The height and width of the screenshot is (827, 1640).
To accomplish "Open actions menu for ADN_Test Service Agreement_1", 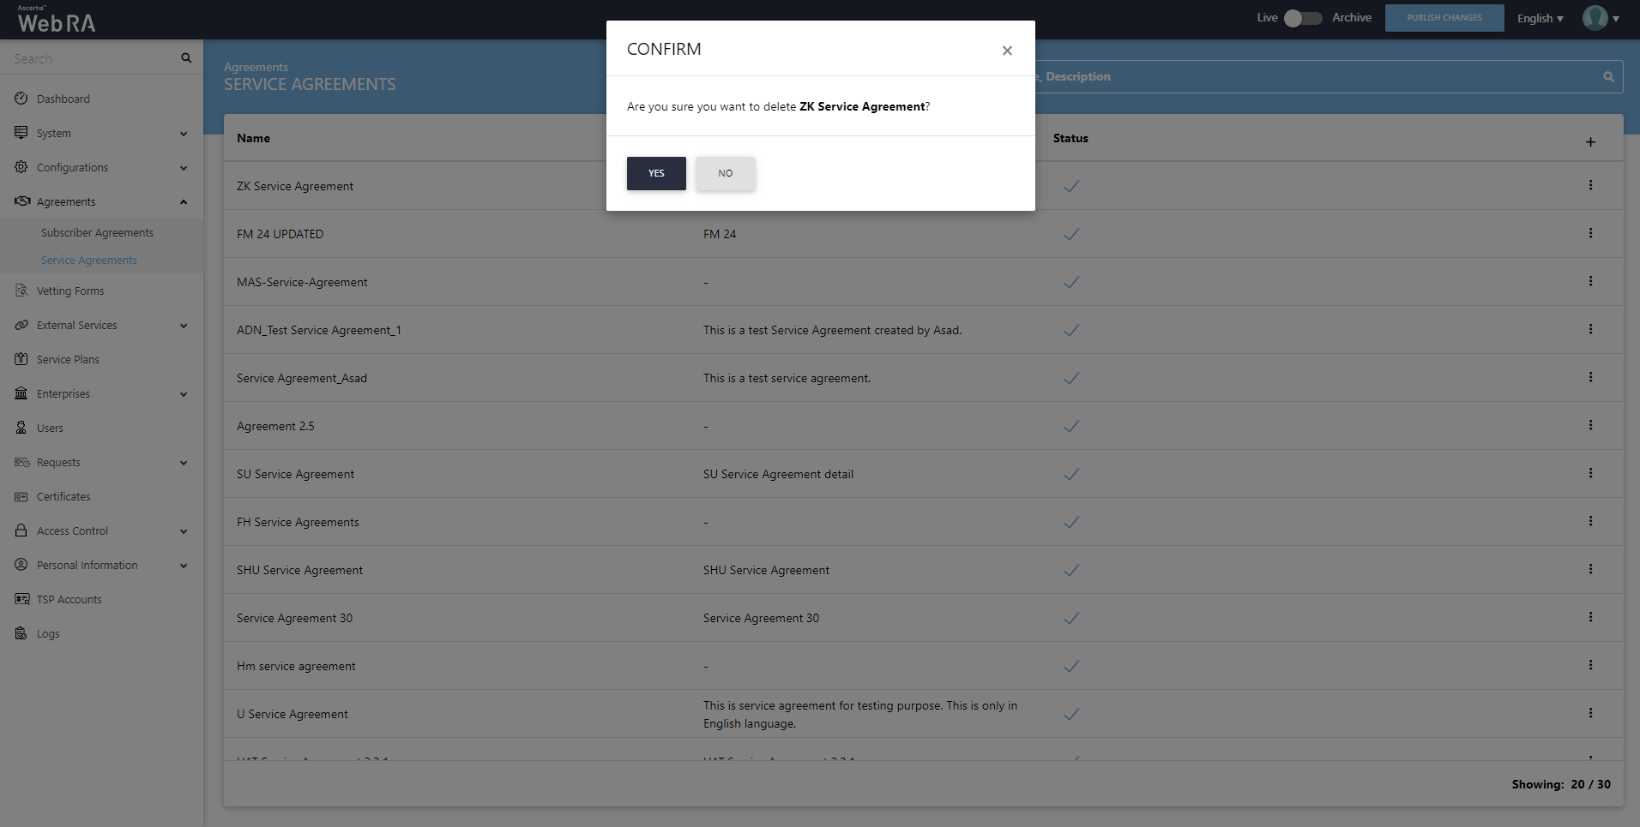I will (1590, 329).
